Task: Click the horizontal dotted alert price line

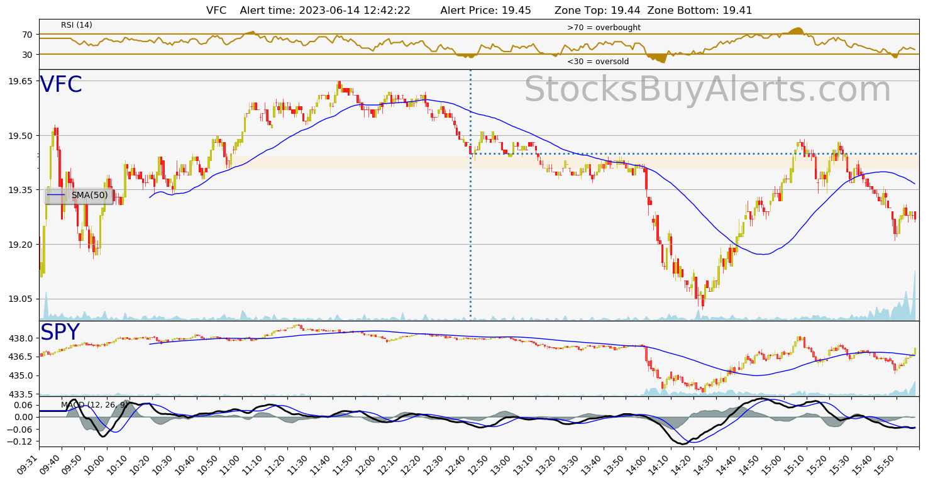Action: point(693,153)
